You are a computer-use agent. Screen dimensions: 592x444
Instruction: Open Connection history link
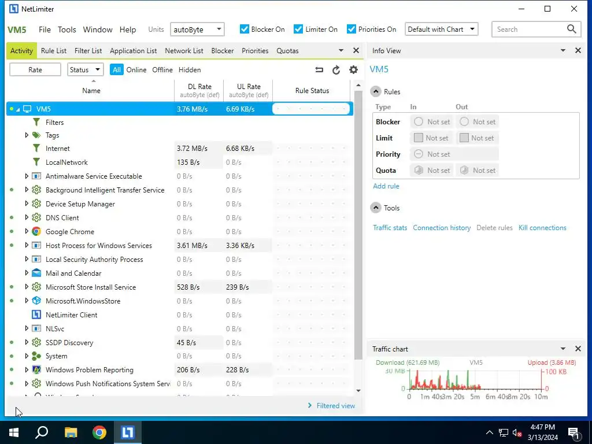coord(442,228)
